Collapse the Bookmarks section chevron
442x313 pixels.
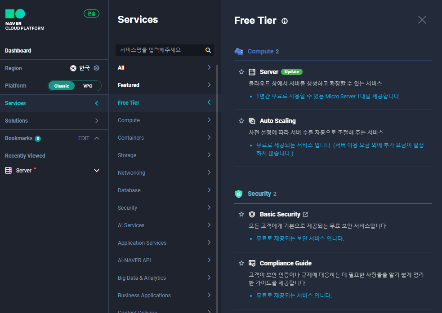97,138
